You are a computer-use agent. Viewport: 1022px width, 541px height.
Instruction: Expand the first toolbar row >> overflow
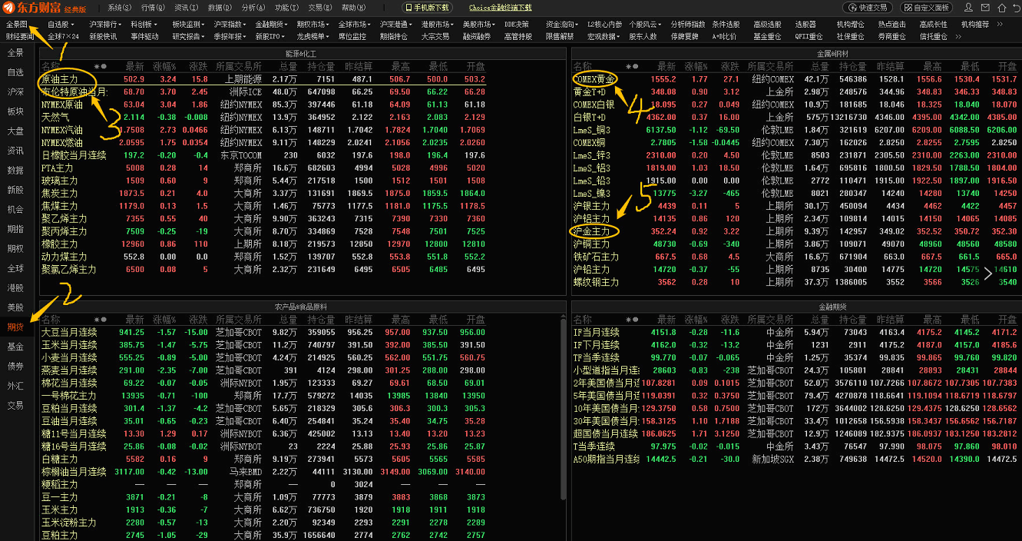point(1000,25)
